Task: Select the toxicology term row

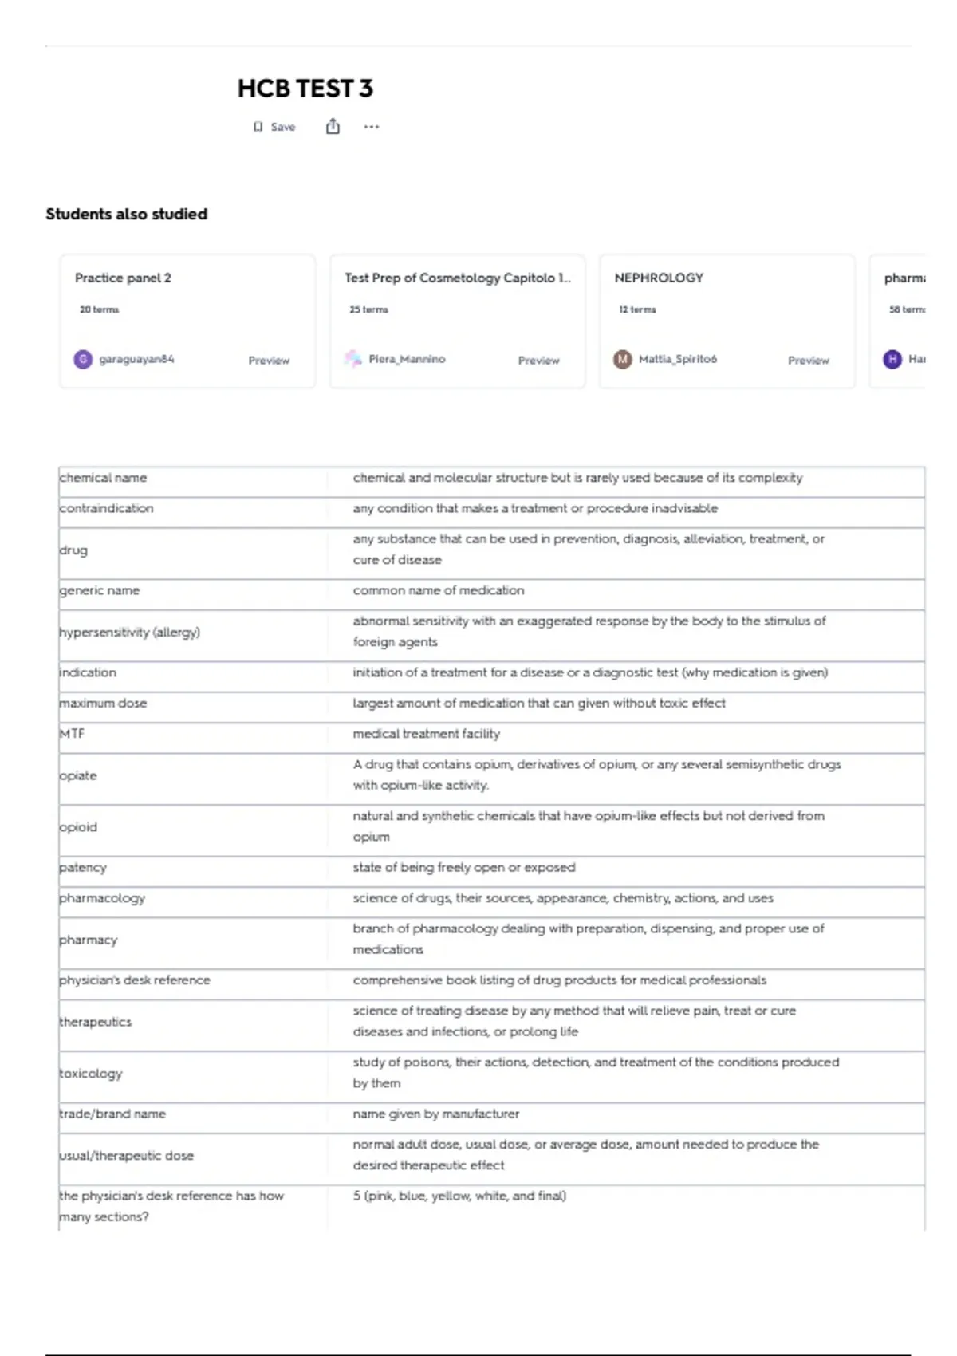Action: (x=491, y=1073)
